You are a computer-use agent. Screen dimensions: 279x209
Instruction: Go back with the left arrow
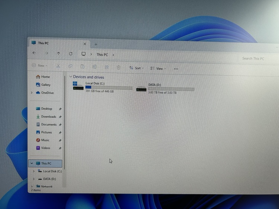34,53
